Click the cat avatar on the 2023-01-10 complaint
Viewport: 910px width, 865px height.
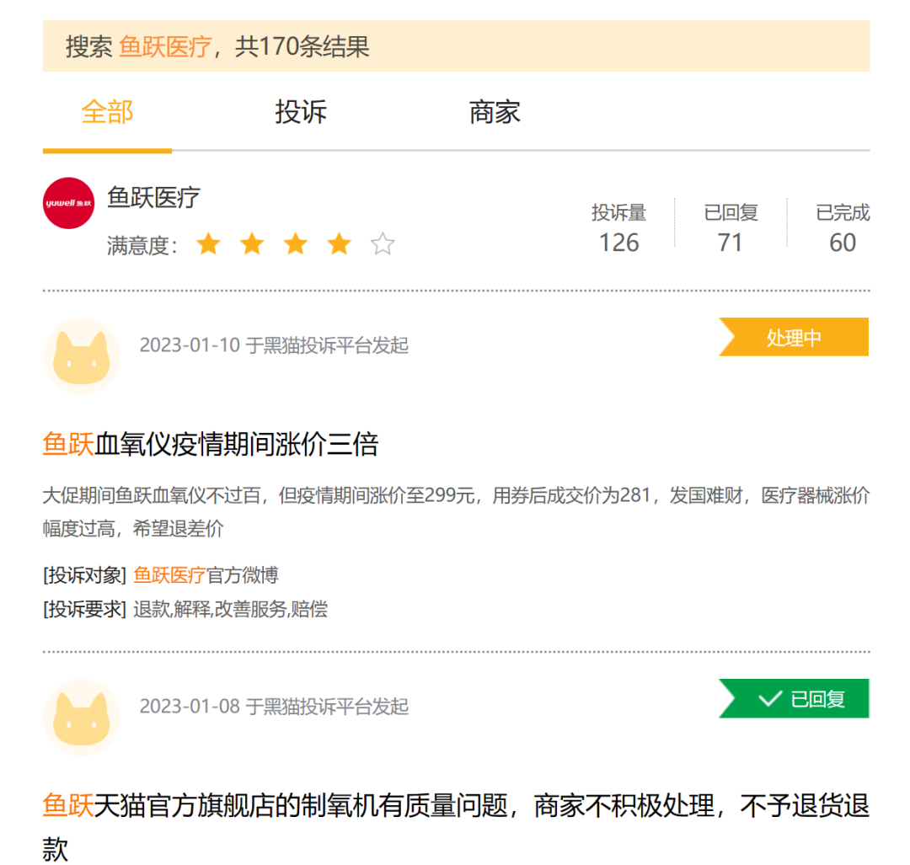click(x=81, y=356)
